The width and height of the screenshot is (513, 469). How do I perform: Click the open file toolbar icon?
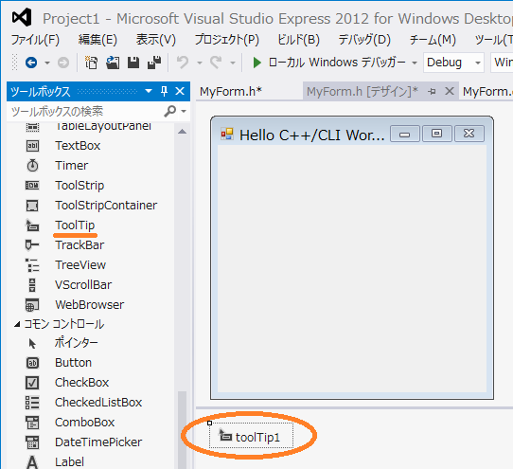tap(113, 63)
